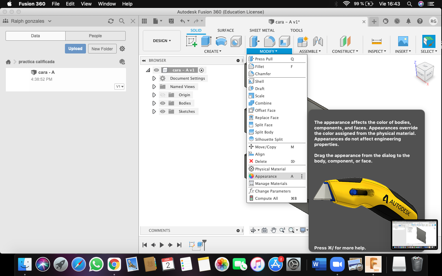
Task: Switch to the SURFACE tab
Action: 225,30
